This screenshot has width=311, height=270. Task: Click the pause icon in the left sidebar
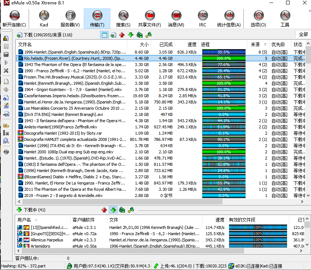[6, 46]
